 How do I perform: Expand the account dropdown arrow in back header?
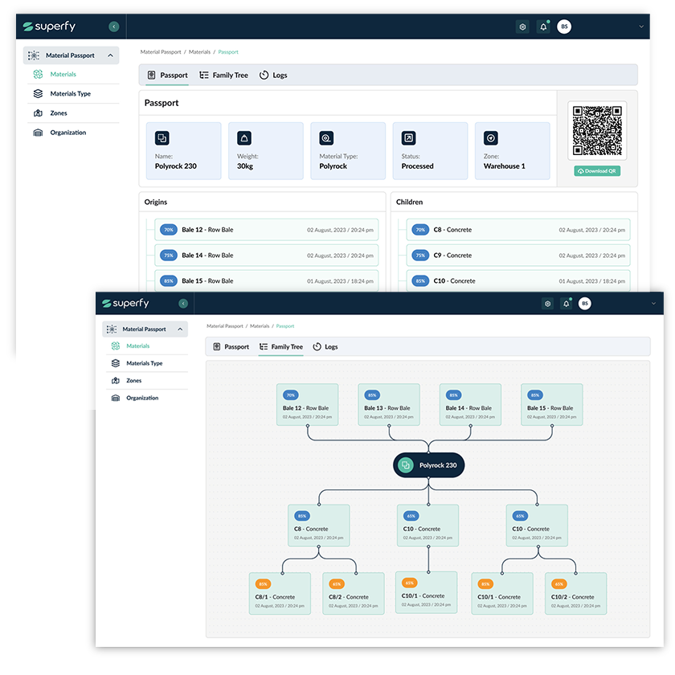point(641,27)
